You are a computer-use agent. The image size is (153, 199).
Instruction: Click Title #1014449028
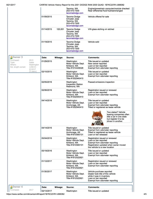(75, 68)
